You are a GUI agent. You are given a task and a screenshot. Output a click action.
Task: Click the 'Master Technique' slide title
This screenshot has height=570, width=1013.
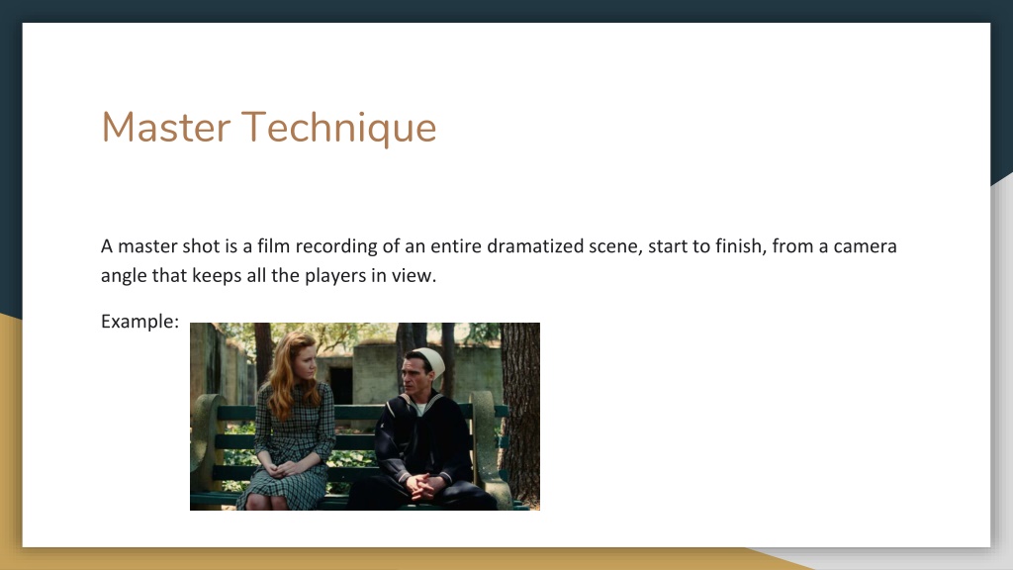pos(269,128)
